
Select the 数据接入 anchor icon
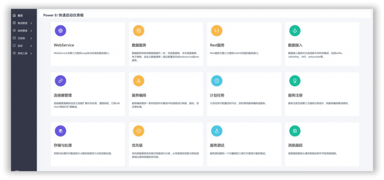coord(294,31)
